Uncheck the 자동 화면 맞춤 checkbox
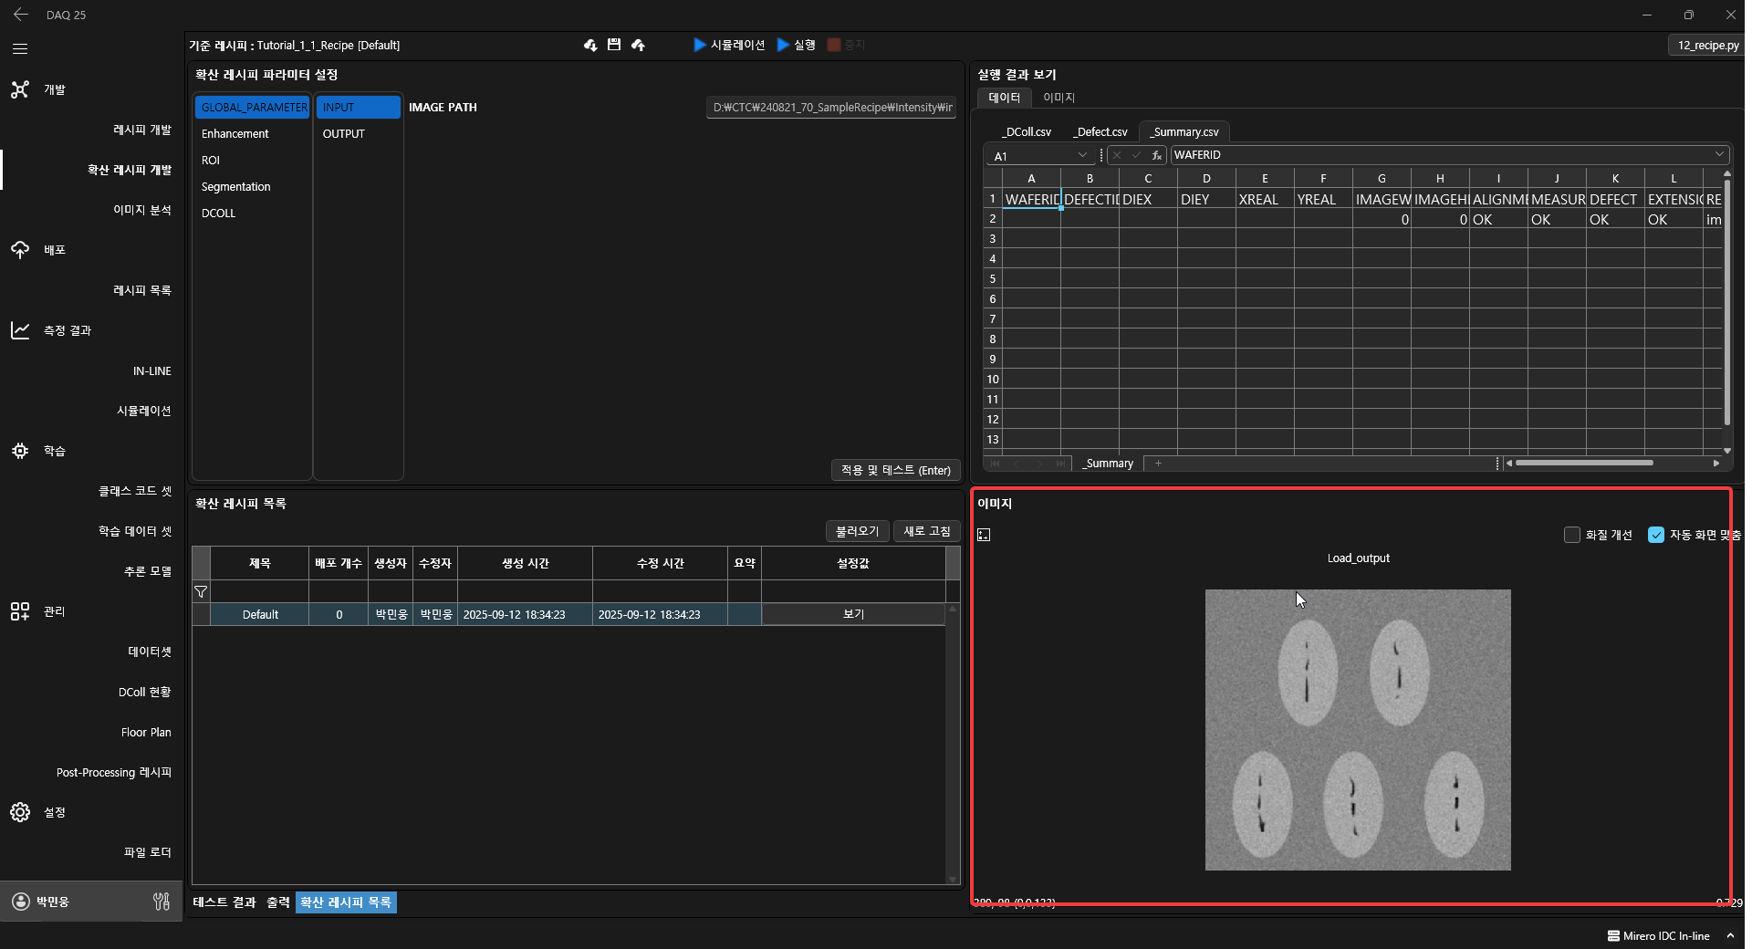 tap(1655, 535)
